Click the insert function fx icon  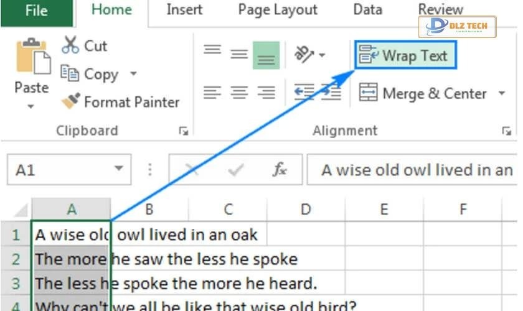280,169
